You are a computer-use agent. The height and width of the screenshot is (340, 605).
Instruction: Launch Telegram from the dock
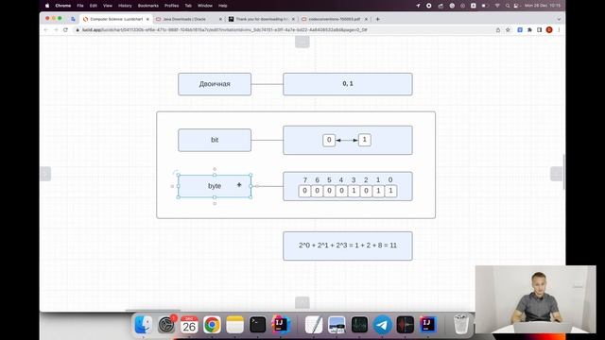pos(382,325)
